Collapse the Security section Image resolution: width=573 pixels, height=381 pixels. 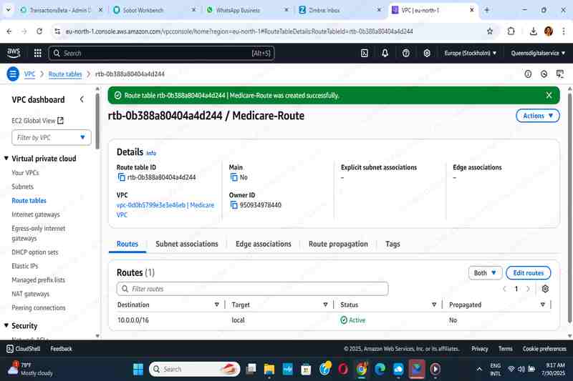coord(6,325)
